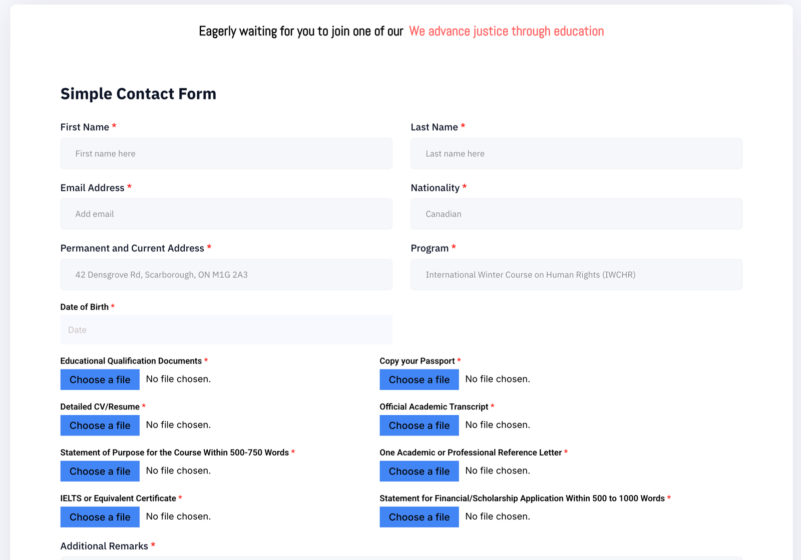Select the Email Address field
The image size is (801, 560).
click(x=226, y=214)
